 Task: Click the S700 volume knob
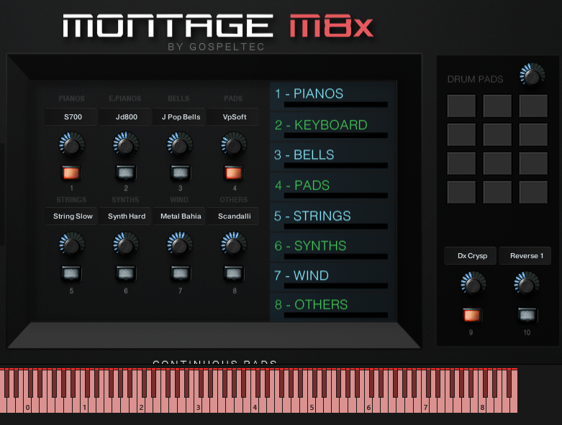point(72,145)
